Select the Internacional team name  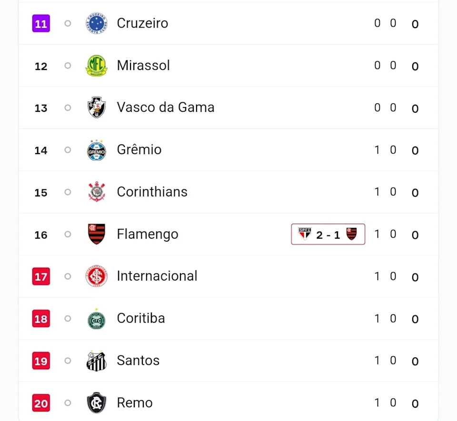click(x=157, y=276)
